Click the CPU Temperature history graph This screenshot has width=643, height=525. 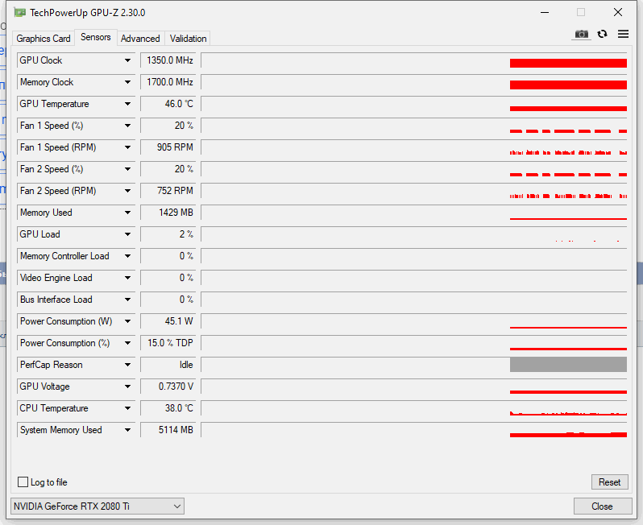coord(414,407)
